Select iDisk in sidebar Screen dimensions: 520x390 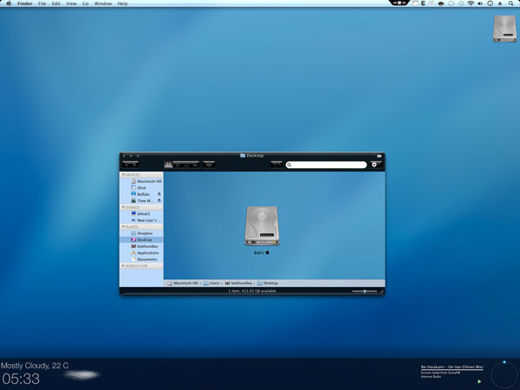141,188
